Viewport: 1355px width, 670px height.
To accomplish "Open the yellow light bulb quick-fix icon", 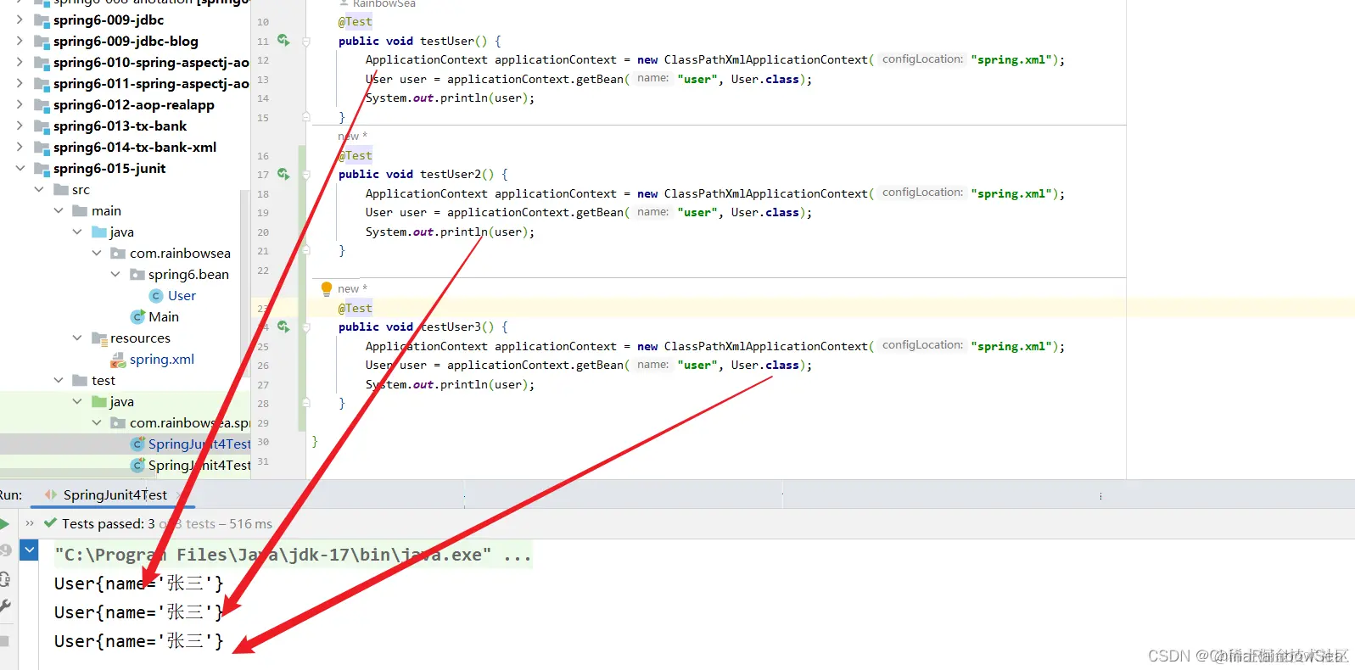I will coord(327,288).
